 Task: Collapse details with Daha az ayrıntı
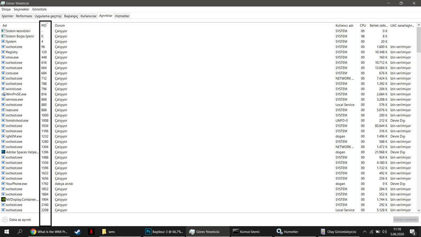pyautogui.click(x=15, y=219)
